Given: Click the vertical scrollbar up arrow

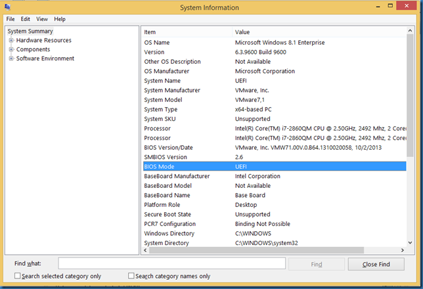Looking at the screenshot, I should [410, 31].
